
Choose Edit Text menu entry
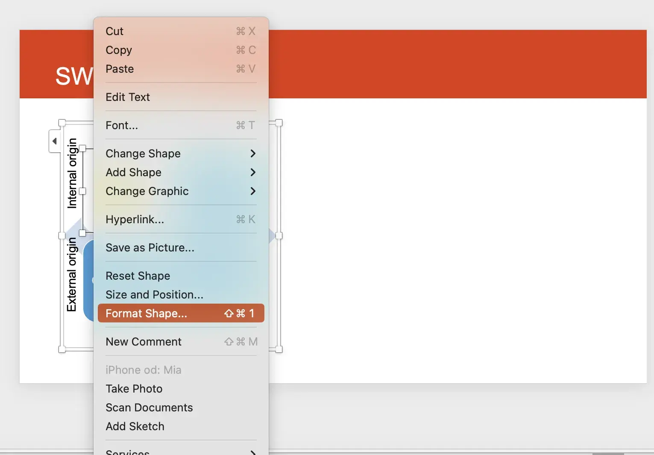[128, 97]
